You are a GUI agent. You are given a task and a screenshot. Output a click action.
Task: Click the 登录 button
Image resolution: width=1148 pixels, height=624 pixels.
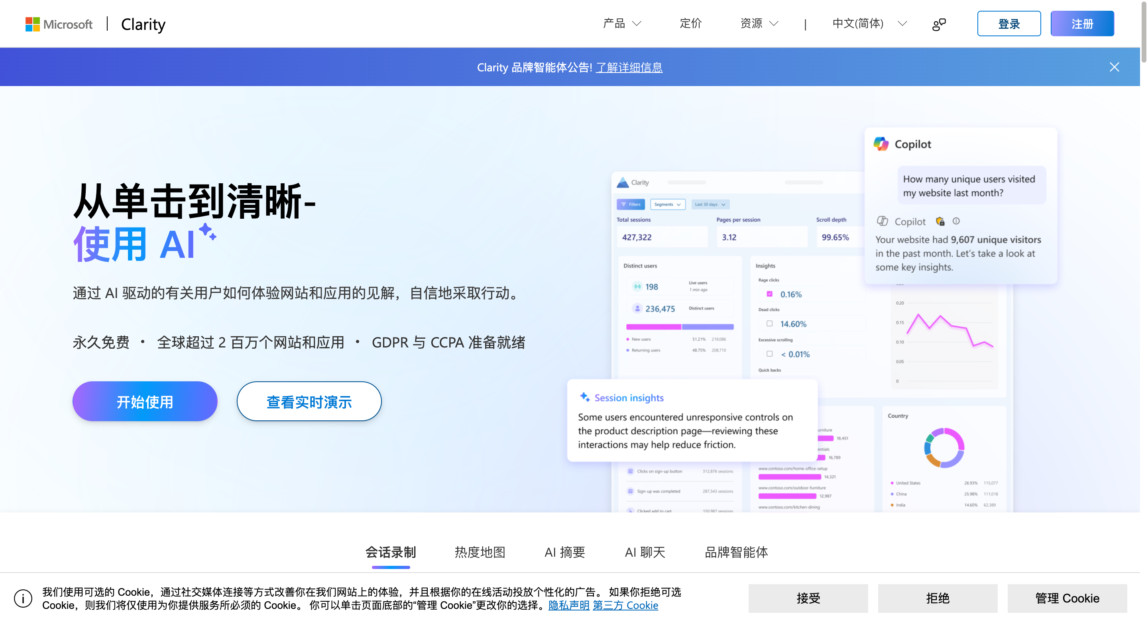(x=1008, y=24)
